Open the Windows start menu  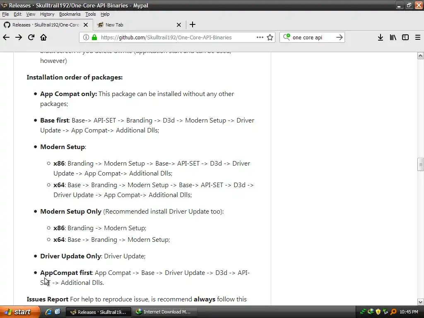point(20,312)
